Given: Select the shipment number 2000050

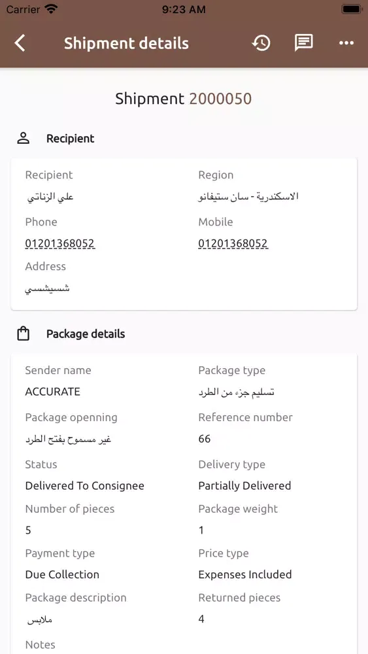Looking at the screenshot, I should coord(220,99).
